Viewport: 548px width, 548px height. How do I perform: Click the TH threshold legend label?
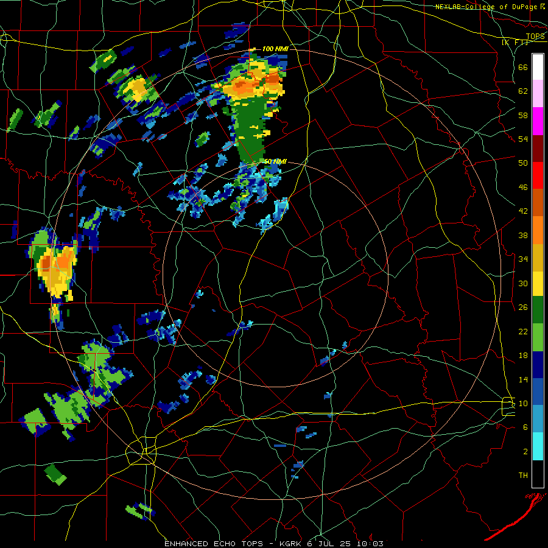tap(523, 476)
